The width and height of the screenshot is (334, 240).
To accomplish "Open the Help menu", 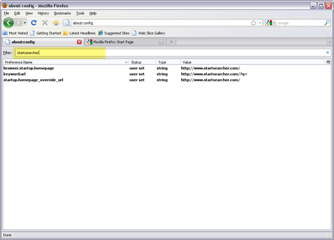I will [x=93, y=13].
